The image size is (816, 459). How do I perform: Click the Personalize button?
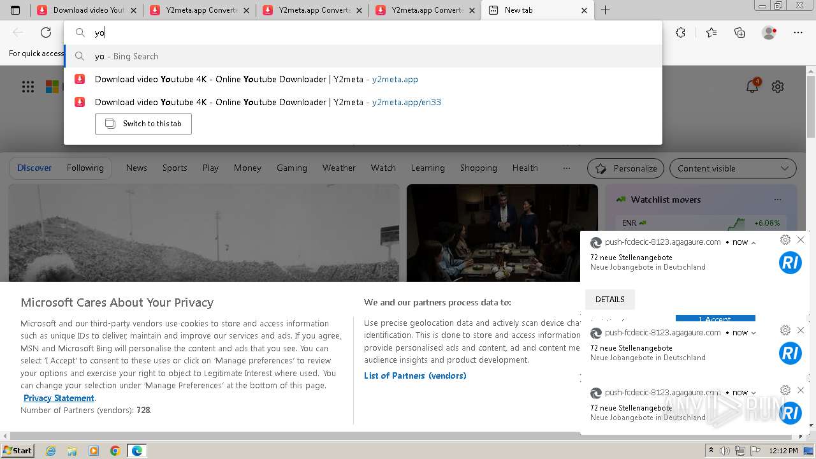(x=625, y=168)
